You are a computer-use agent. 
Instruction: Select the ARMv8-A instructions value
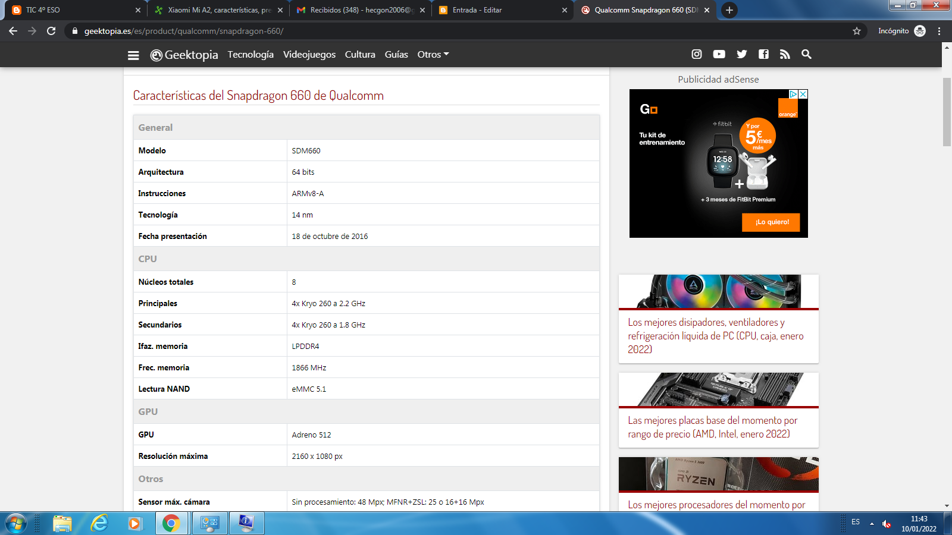(x=308, y=194)
